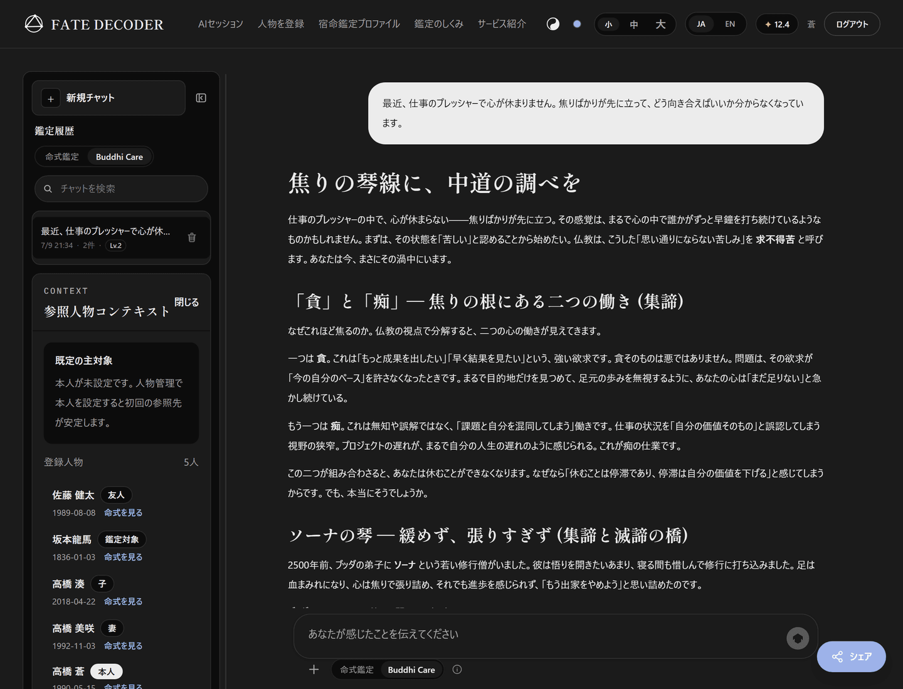Image resolution: width=903 pixels, height=689 pixels.
Task: Open the 人物を登録 menu
Action: [281, 24]
